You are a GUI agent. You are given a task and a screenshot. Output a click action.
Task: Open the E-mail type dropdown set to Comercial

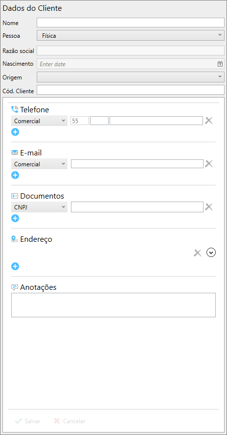click(x=39, y=164)
